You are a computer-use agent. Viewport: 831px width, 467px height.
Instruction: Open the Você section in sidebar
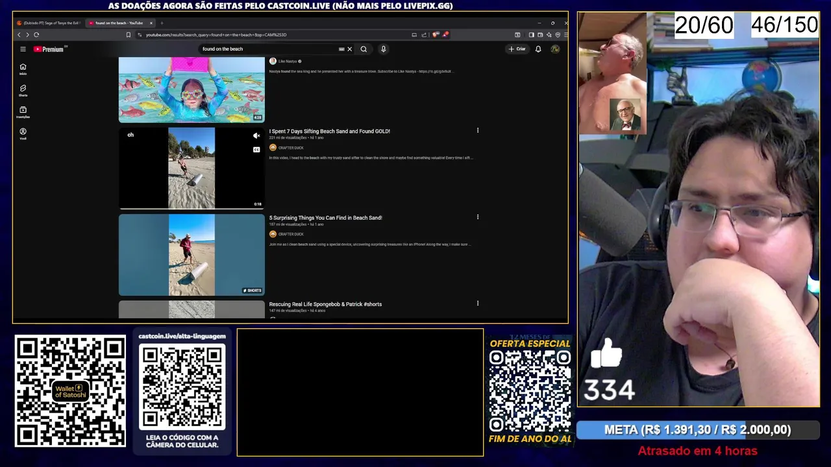tap(23, 133)
